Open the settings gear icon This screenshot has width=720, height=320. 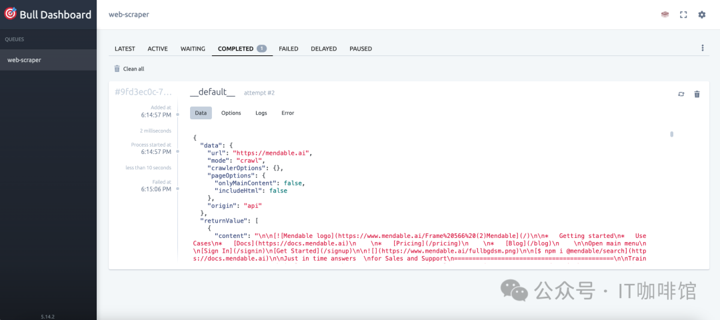[x=701, y=15]
